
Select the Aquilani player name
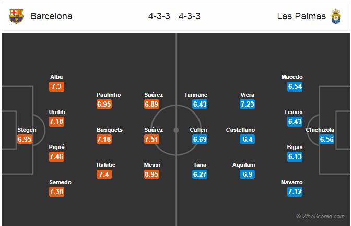tap(243, 165)
